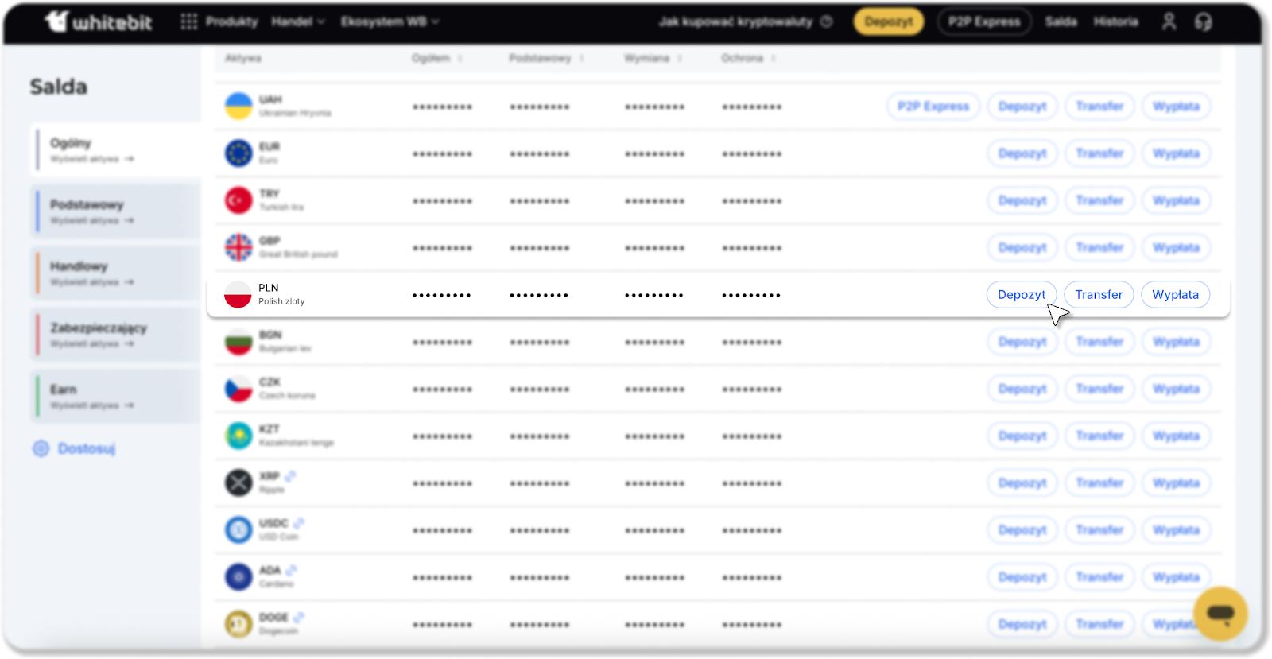Image resolution: width=1272 pixels, height=659 pixels.
Task: Click the headset support icon
Action: click(x=1203, y=21)
